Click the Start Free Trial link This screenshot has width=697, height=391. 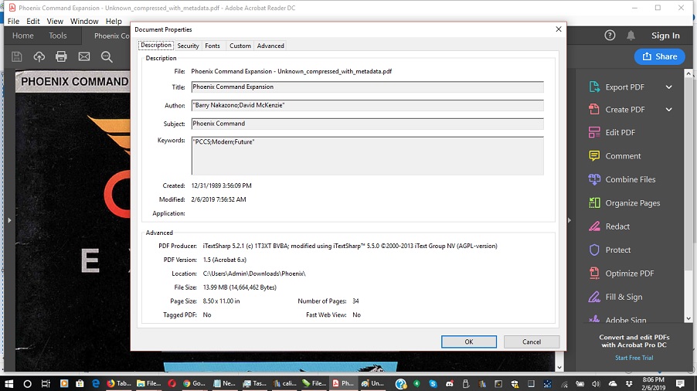pos(634,358)
